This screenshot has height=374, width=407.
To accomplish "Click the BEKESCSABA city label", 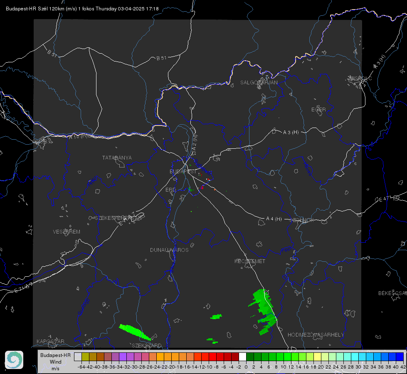I will (392, 293).
